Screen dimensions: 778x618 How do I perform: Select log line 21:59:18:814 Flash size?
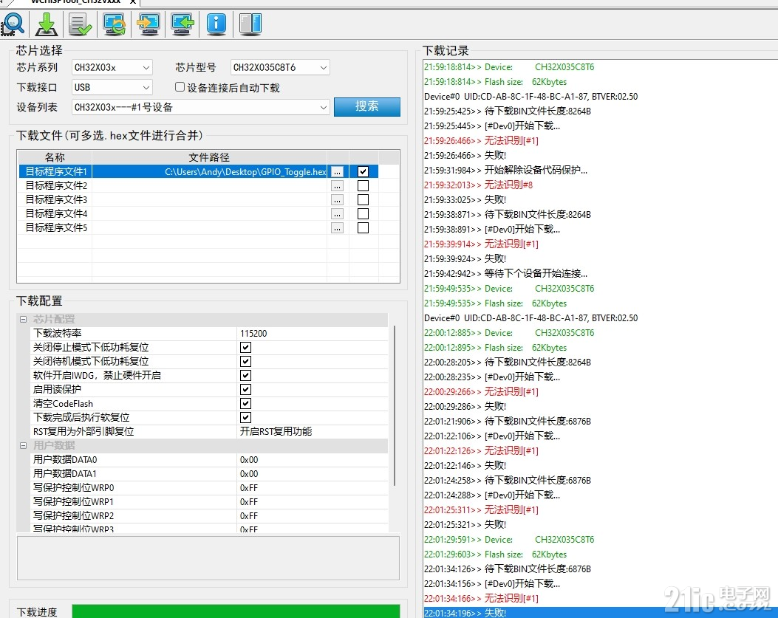[495, 82]
